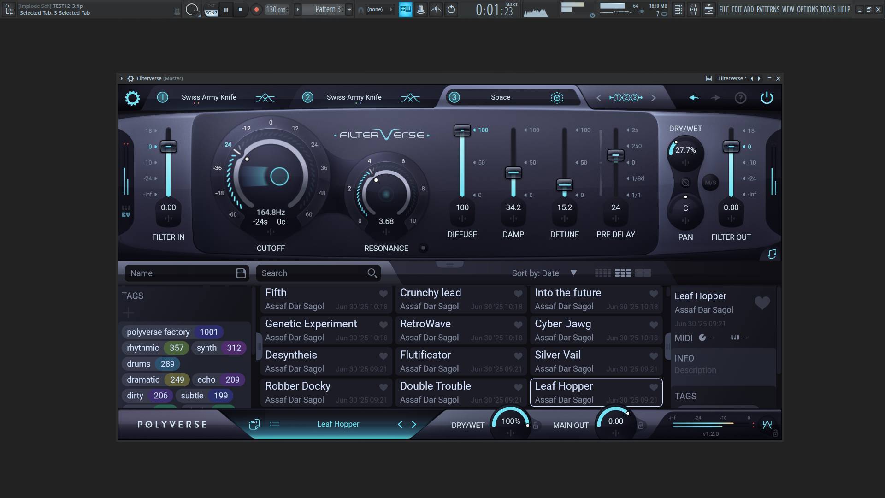Click the music note icon near Filter Out

772,254
